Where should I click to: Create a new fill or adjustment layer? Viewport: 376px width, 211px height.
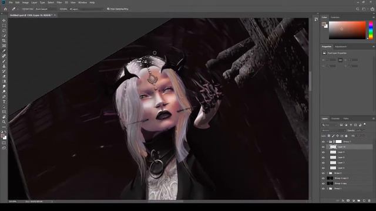[354, 200]
